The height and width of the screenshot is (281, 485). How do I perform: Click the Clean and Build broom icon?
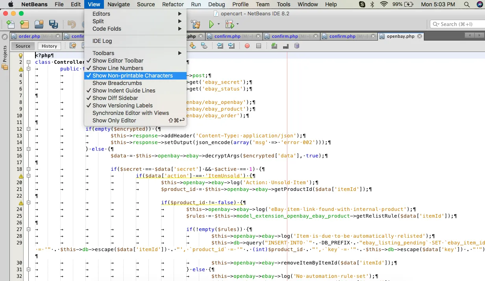click(195, 24)
